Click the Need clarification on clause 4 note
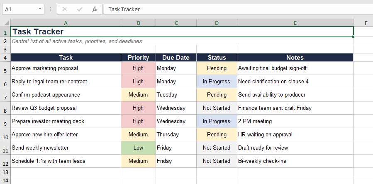The width and height of the screenshot is (373, 184). 295,82
